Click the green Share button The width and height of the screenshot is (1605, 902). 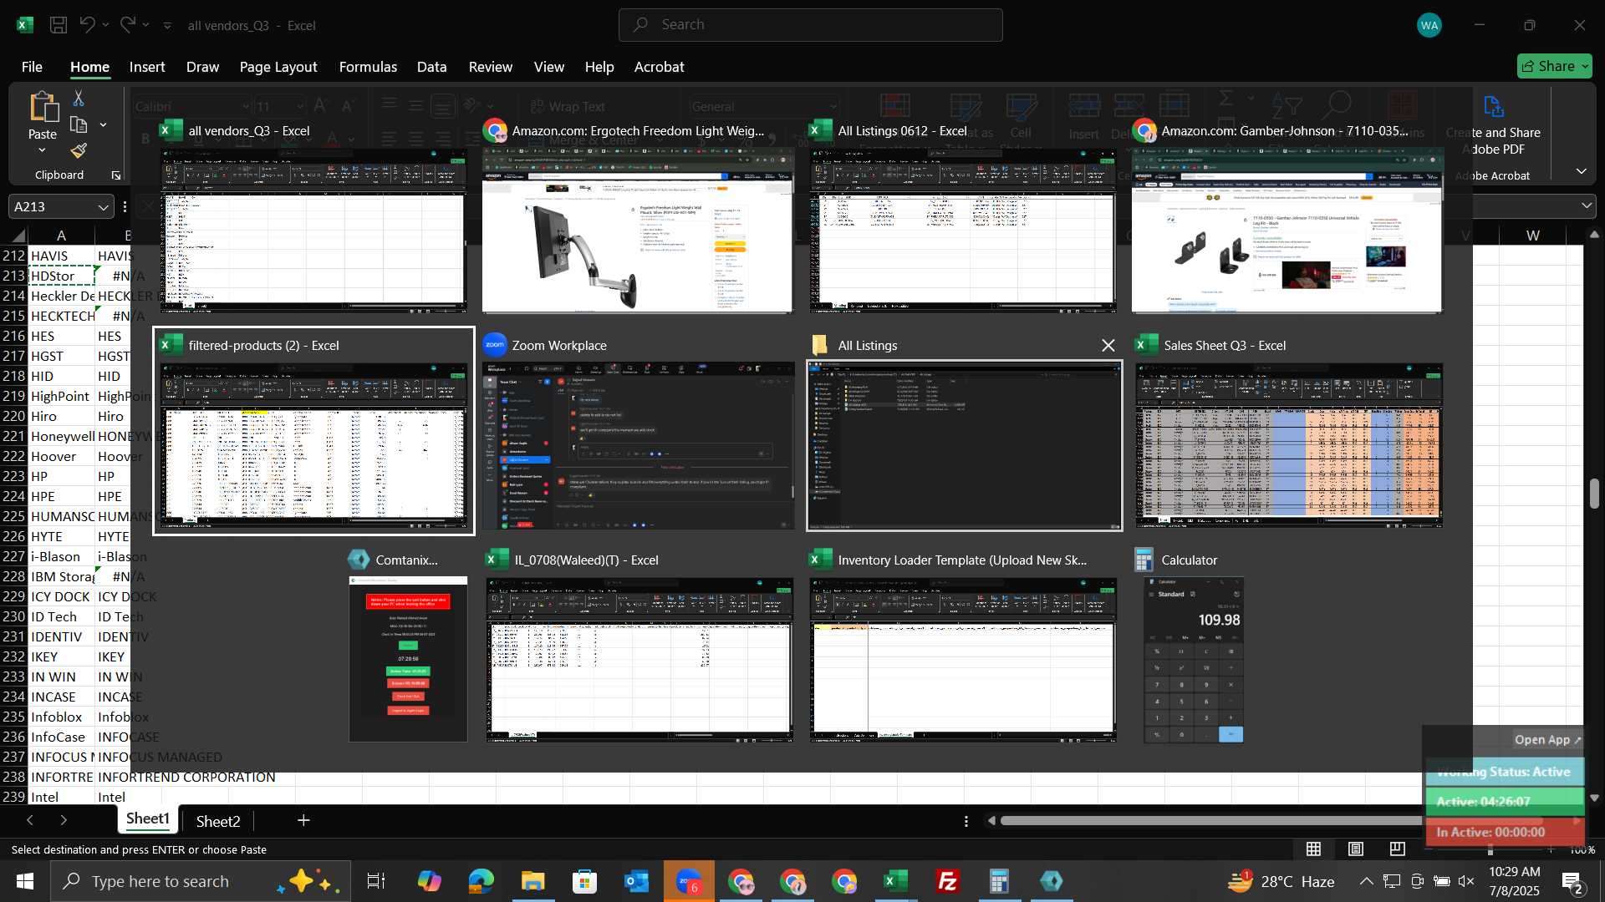pos(1555,66)
